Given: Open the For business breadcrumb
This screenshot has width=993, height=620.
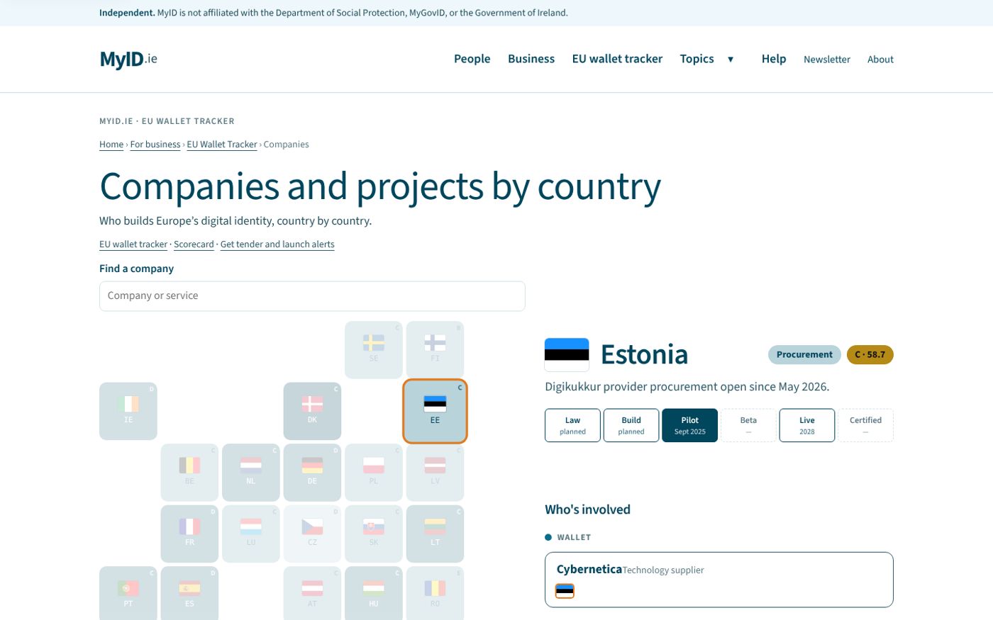Looking at the screenshot, I should [x=155, y=145].
